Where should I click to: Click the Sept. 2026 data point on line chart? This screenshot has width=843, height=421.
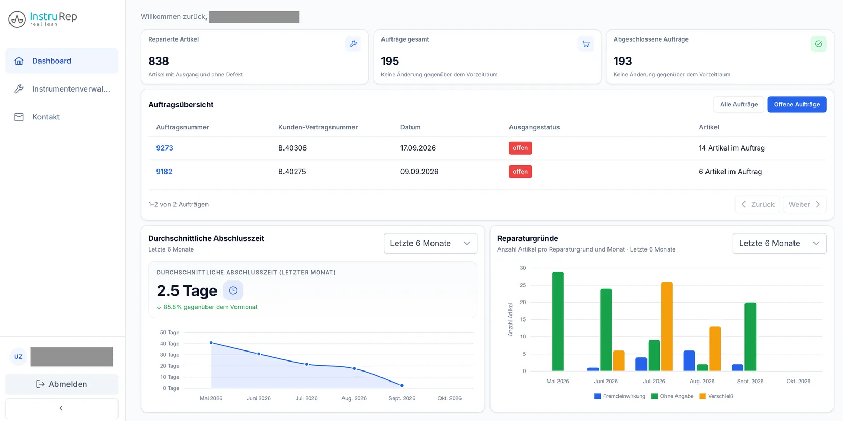pos(402,385)
